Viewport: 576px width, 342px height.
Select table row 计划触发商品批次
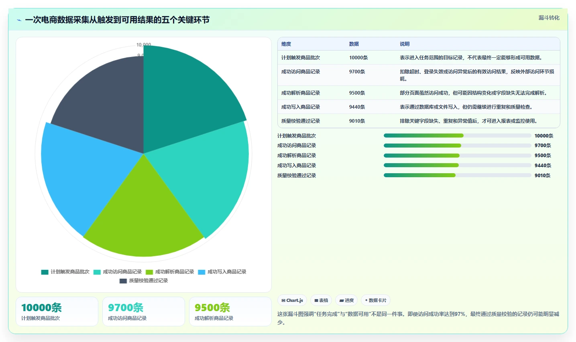tap(419, 58)
